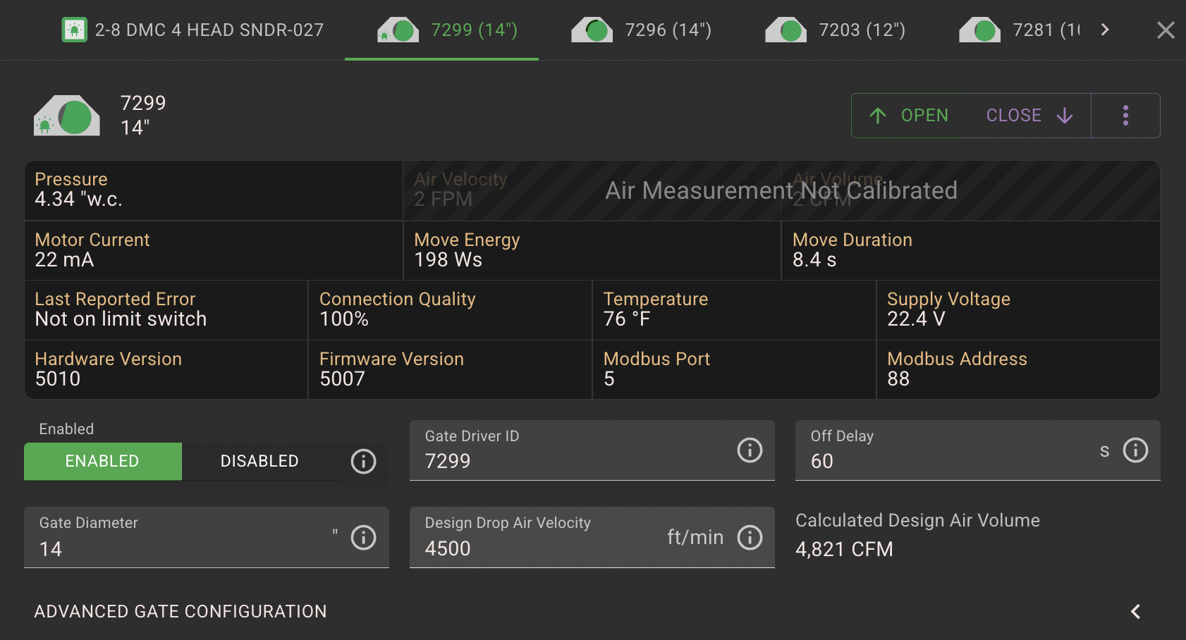The height and width of the screenshot is (640, 1186).
Task: Show info for Design Drop Air Velocity
Action: (750, 537)
